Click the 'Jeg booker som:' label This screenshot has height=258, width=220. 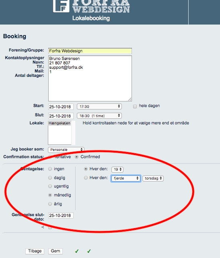(x=27, y=149)
